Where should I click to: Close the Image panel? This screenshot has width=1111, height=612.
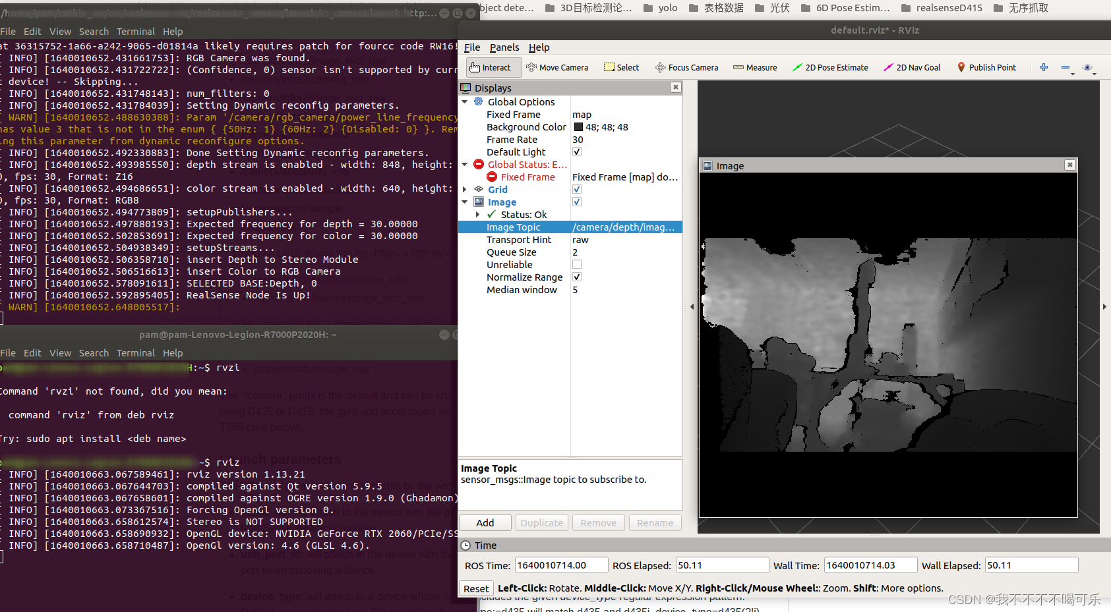1070,165
